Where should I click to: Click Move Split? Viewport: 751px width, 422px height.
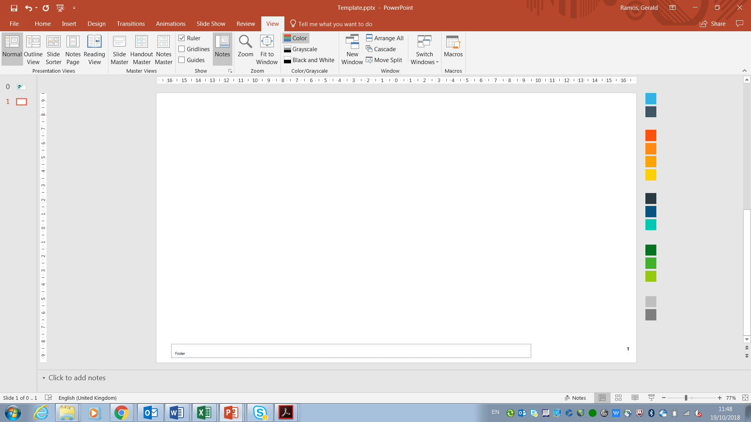[x=384, y=60]
